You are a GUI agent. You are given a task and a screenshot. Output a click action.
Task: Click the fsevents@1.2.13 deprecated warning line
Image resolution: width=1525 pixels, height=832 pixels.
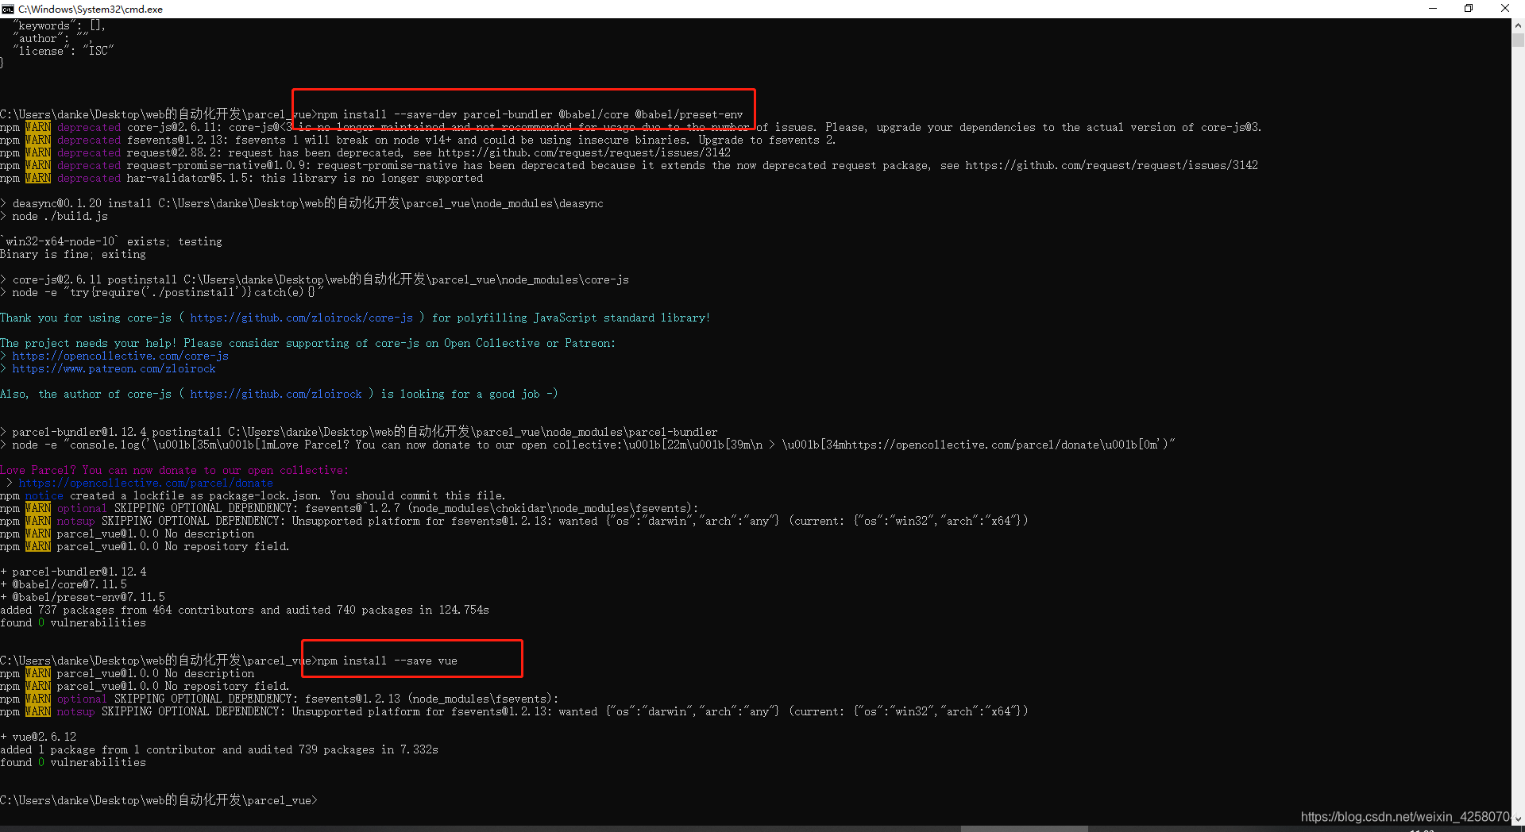coord(418,140)
